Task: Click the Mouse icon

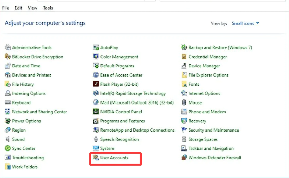Action: tap(184, 102)
